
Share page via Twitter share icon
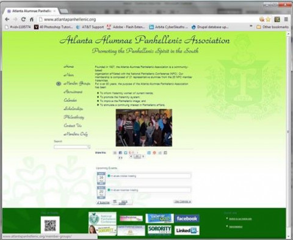click(x=126, y=153)
